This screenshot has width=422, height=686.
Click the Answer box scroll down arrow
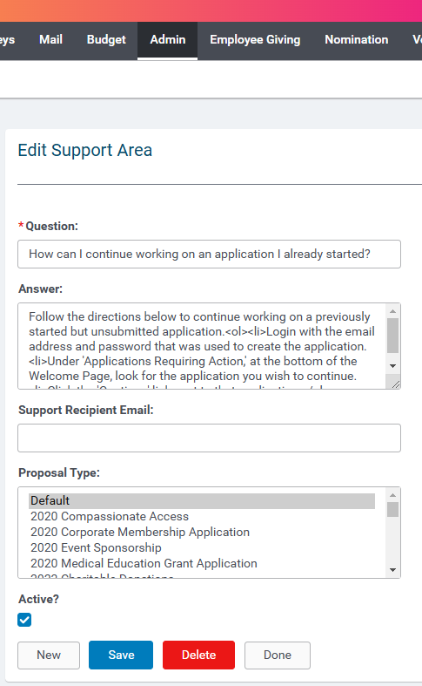[x=392, y=366]
